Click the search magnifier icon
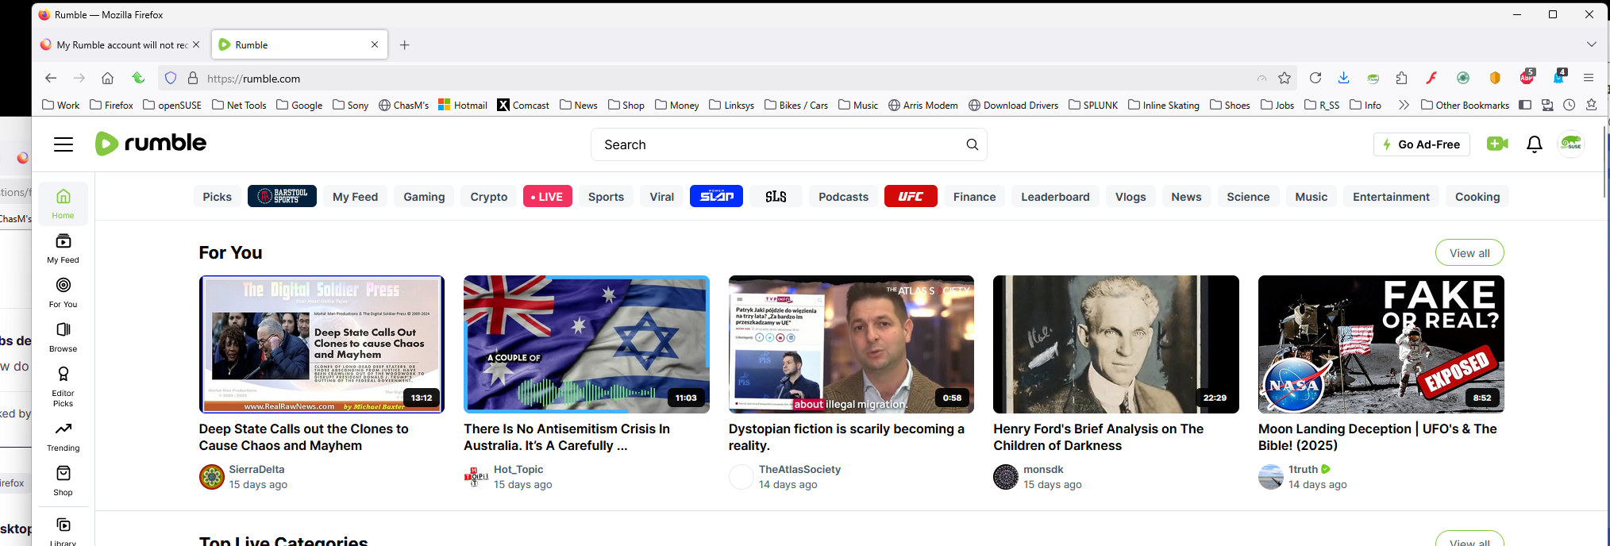The height and width of the screenshot is (546, 1610). [x=972, y=144]
